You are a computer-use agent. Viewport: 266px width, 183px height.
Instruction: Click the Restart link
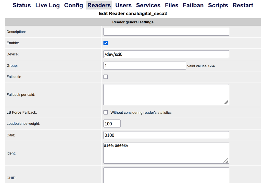243,5
